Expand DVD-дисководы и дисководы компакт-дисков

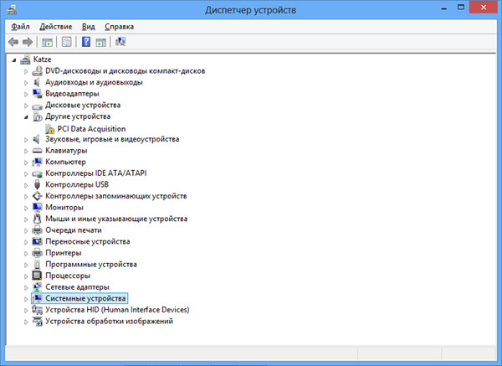coord(27,71)
